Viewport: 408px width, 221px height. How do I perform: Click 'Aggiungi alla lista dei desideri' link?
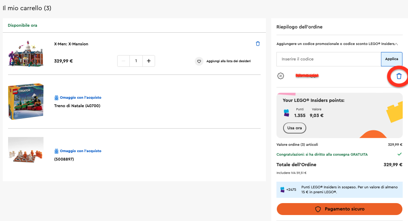[x=228, y=61]
